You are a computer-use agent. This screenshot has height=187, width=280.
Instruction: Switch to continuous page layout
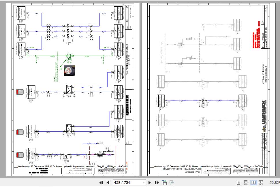pos(246,183)
